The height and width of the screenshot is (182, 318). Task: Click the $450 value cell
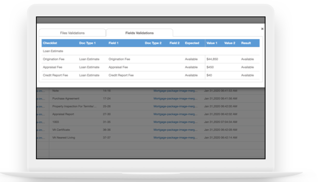coord(210,67)
